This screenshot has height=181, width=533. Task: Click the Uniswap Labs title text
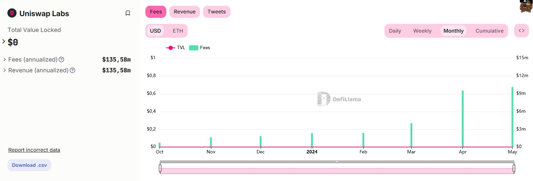[44, 13]
